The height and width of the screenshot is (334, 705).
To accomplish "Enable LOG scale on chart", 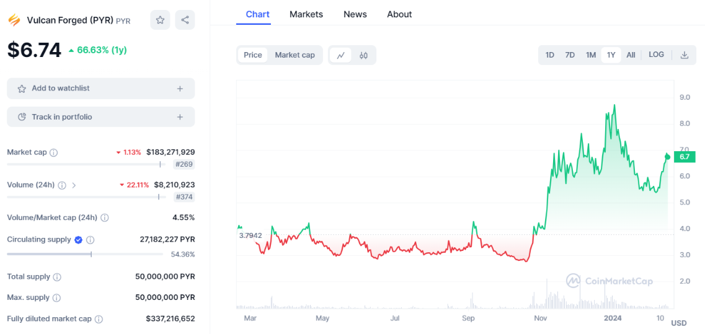I will click(656, 55).
